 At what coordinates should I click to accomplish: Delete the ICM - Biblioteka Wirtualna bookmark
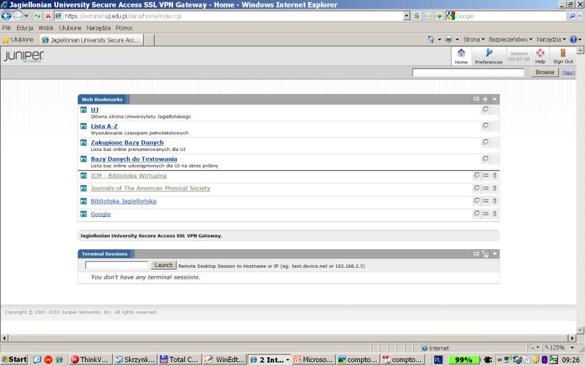pos(494,175)
